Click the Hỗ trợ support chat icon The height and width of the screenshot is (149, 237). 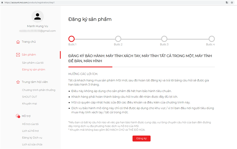click(18, 116)
